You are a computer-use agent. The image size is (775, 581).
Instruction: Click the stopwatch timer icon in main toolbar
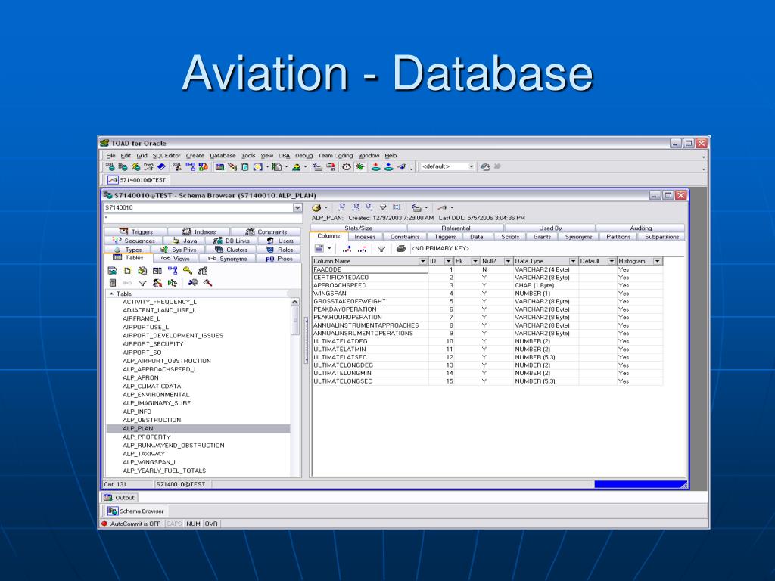tap(347, 167)
